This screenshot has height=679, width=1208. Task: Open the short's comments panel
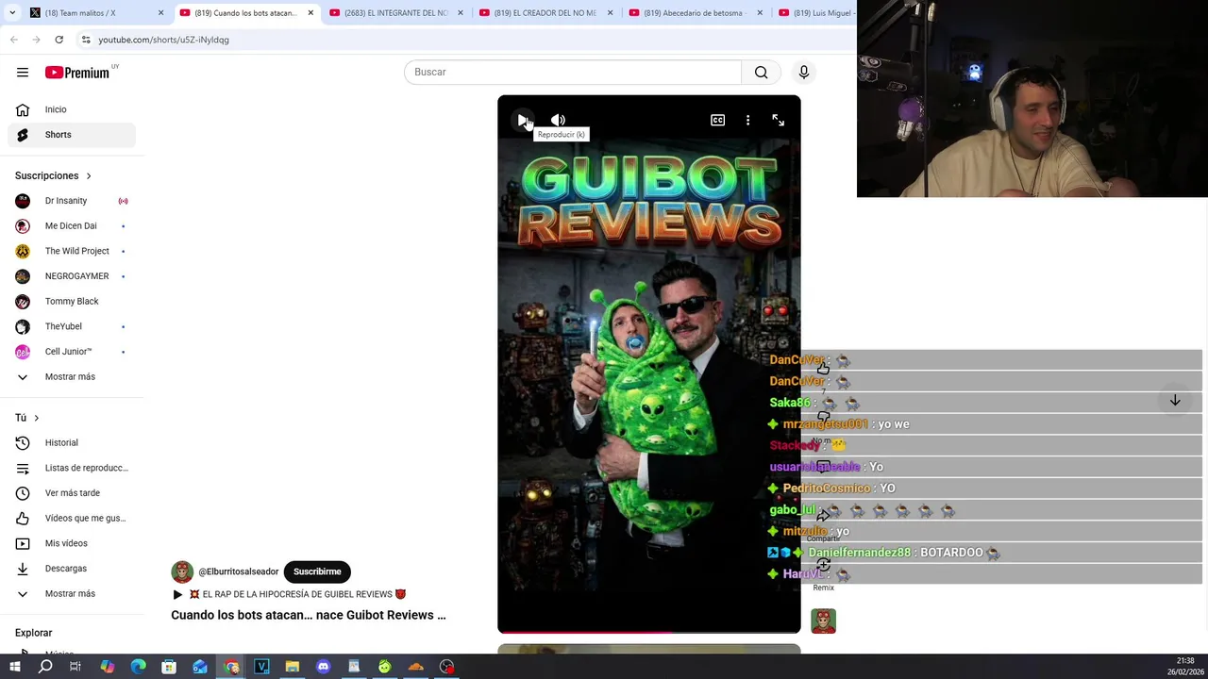click(x=823, y=466)
